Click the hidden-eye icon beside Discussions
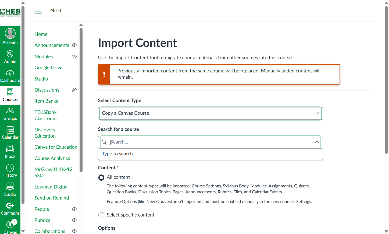Screen dimensions: 389x234 point(74,90)
